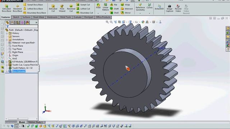Choose Swept Boss/Base command
The width and height of the screenshot is (230, 129).
point(33,5)
